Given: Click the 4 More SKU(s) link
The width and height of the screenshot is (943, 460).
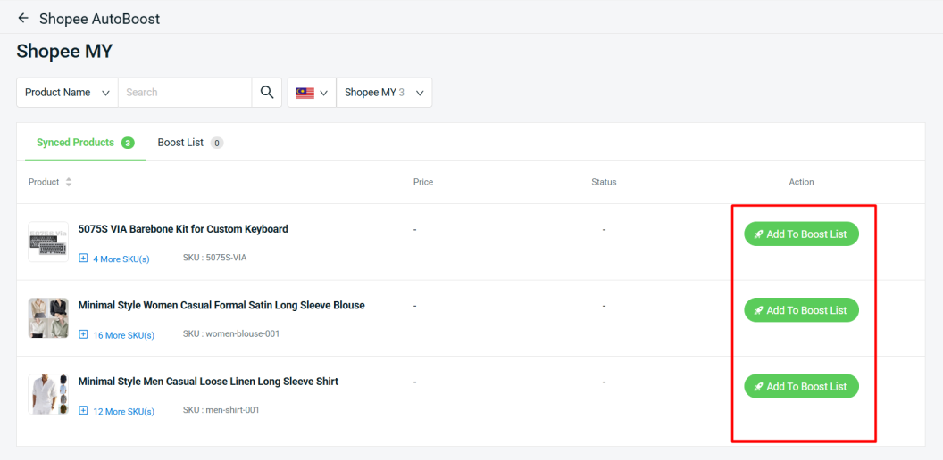Looking at the screenshot, I should pos(121,259).
